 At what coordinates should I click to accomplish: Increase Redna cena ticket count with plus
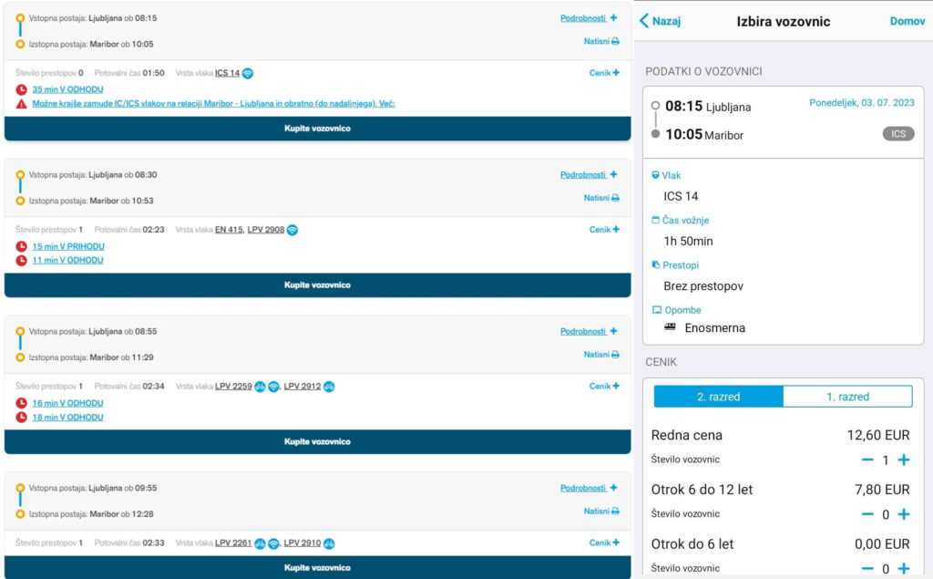click(903, 460)
